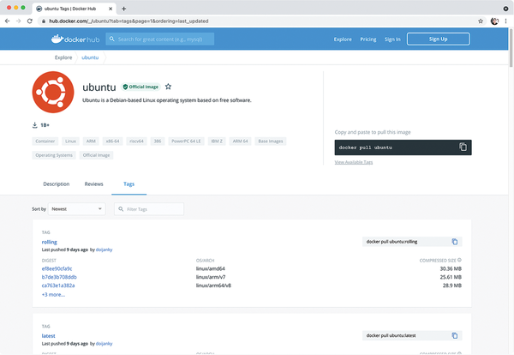Viewport: 514px width, 355px height.
Task: Click the download count icon
Action: pos(35,125)
